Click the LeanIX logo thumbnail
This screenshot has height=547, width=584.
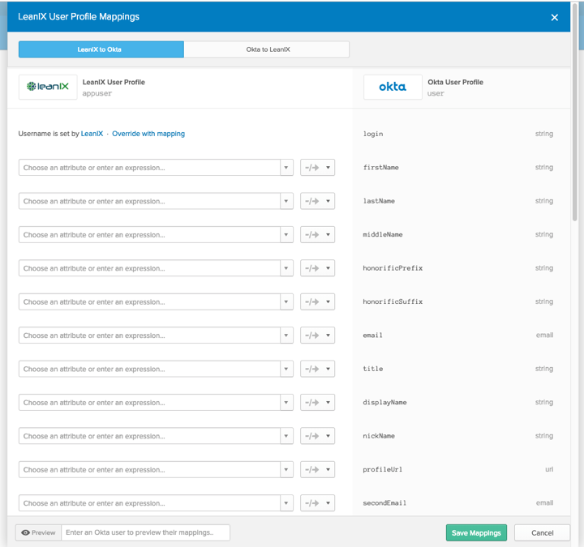[x=48, y=87]
